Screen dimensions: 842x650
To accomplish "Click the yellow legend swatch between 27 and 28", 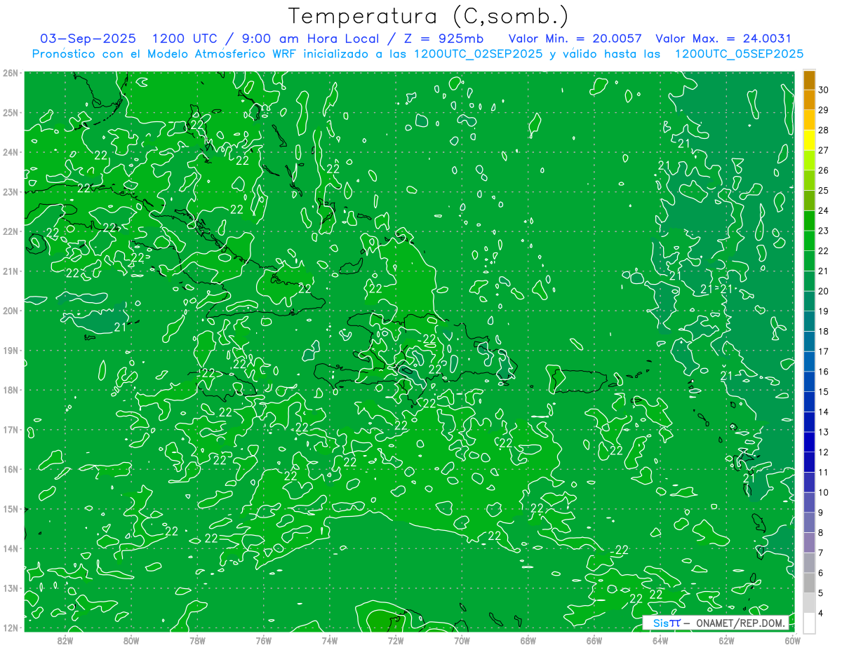I will pyautogui.click(x=809, y=140).
